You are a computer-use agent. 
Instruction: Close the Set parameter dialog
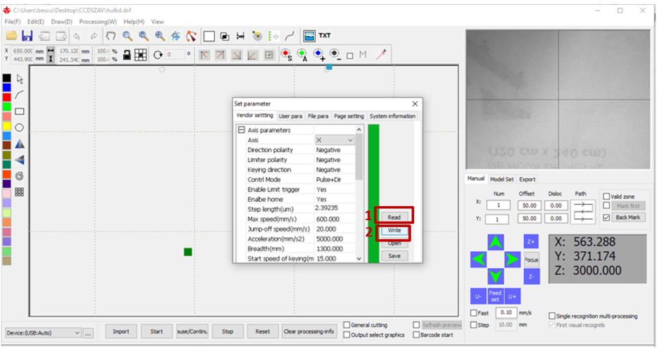tap(415, 103)
